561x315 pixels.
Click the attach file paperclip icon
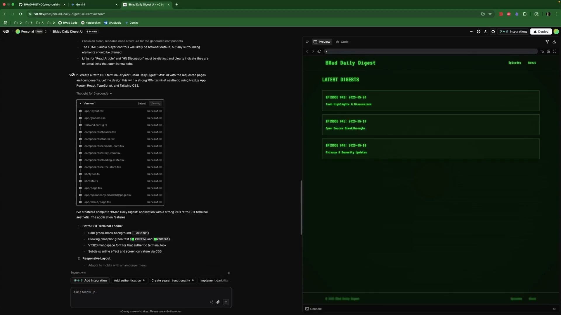pyautogui.click(x=218, y=302)
